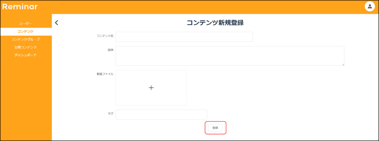
Task: Select コンテンツ in the sidebar
Action: [25, 31]
